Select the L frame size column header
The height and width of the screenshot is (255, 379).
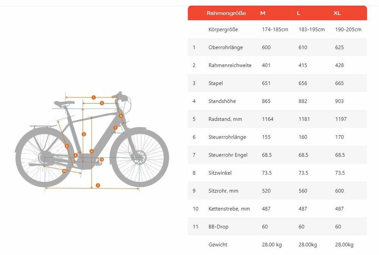[x=299, y=13]
